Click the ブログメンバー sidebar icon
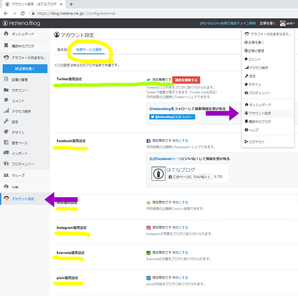 tap(6, 164)
